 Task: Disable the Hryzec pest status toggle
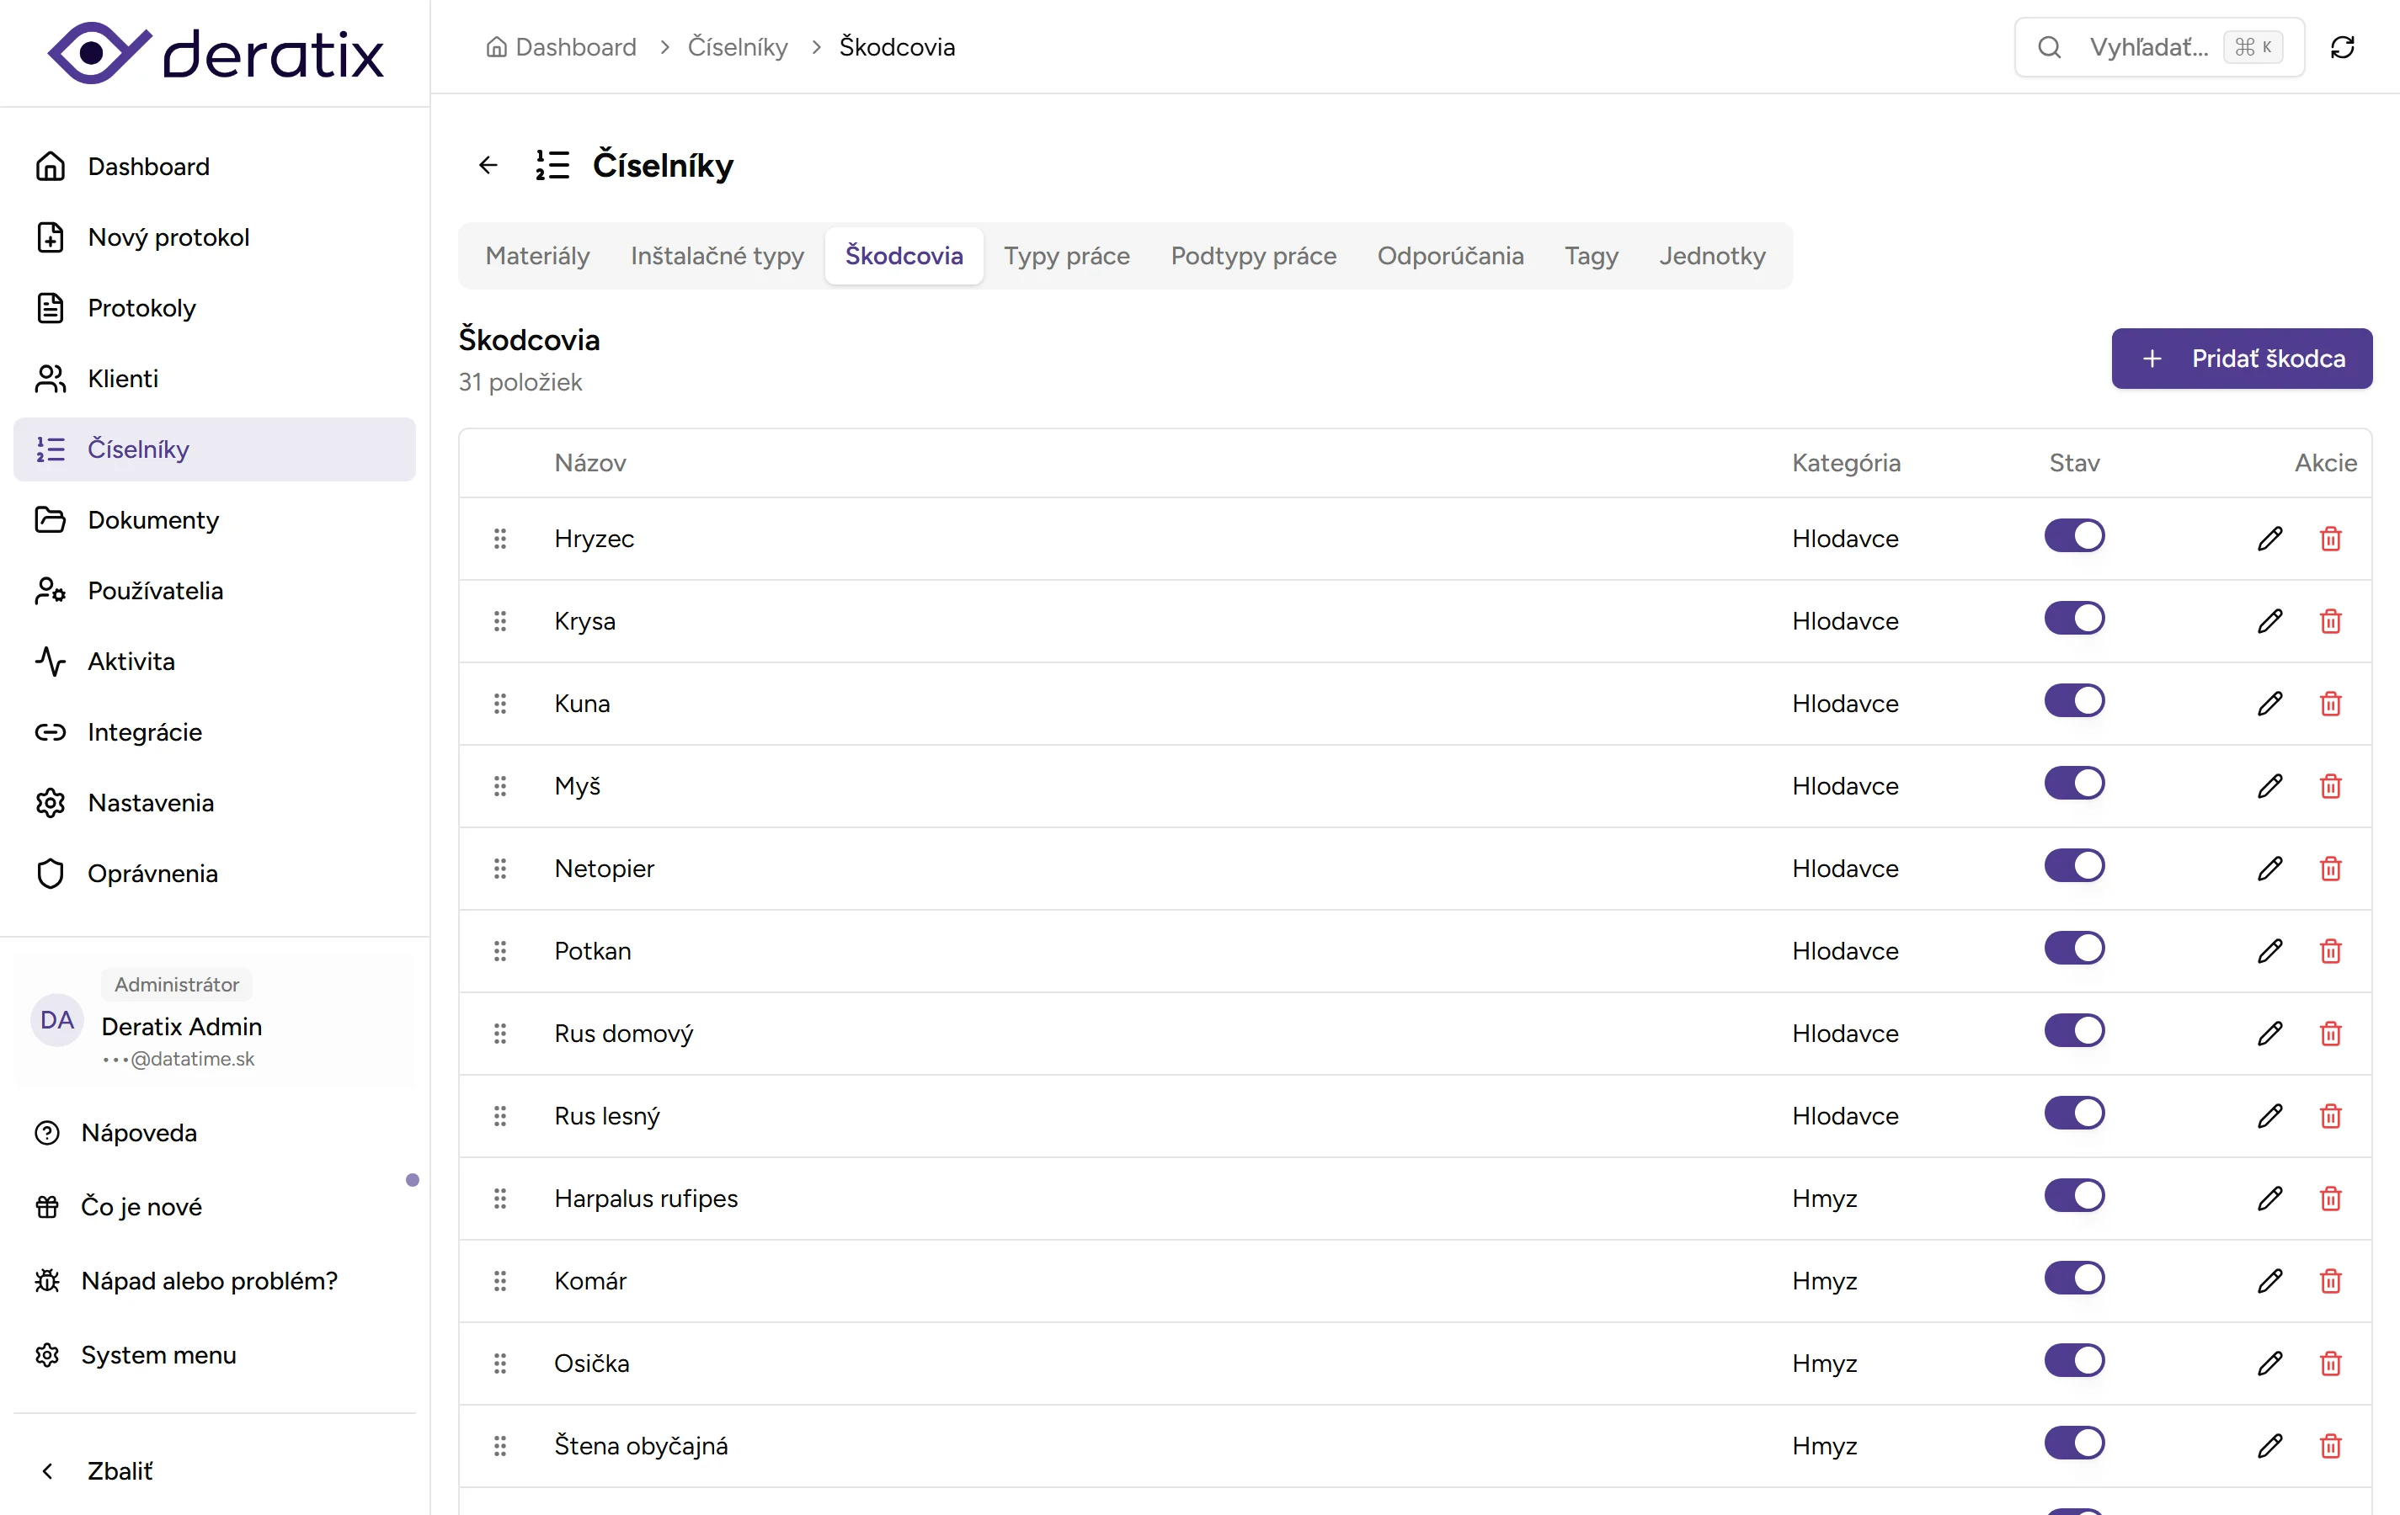[2074, 536]
